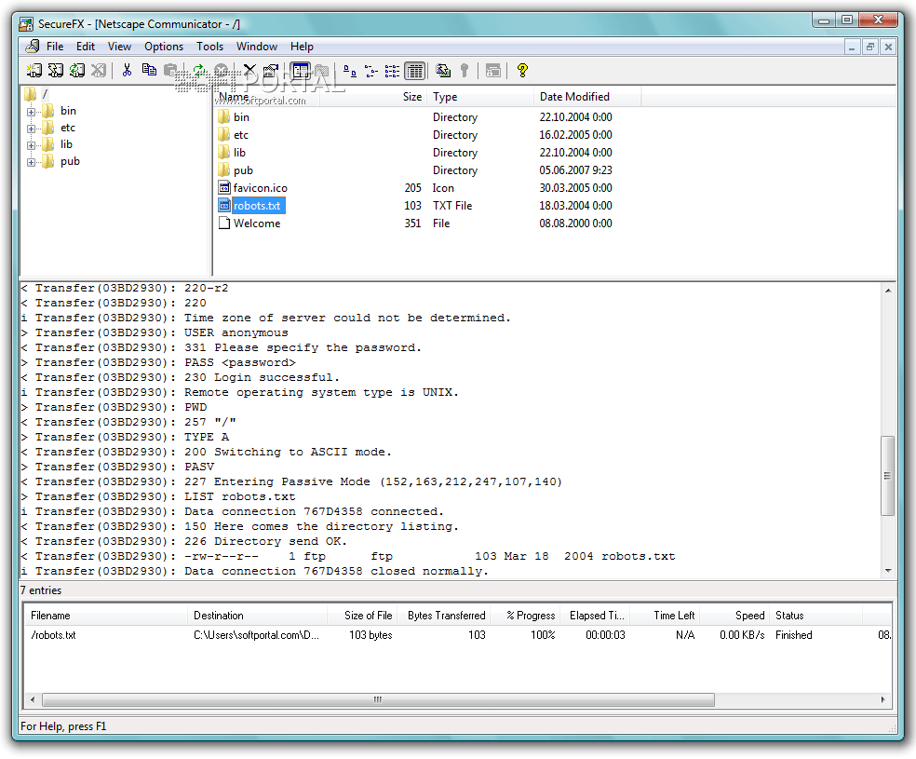Click the transfer queue scroll right arrow

coord(882,699)
